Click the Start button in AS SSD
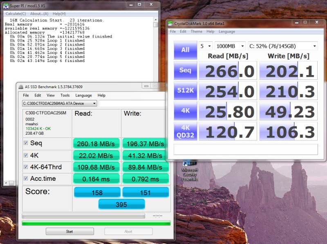 [70, 231]
